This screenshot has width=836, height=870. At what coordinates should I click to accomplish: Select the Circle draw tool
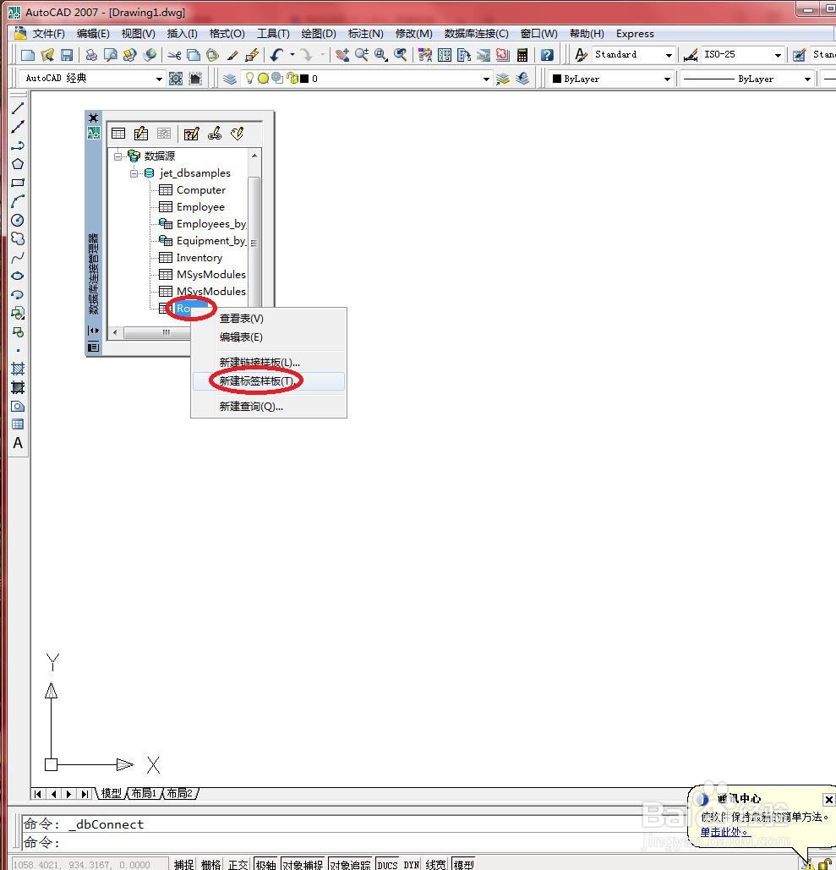(18, 221)
